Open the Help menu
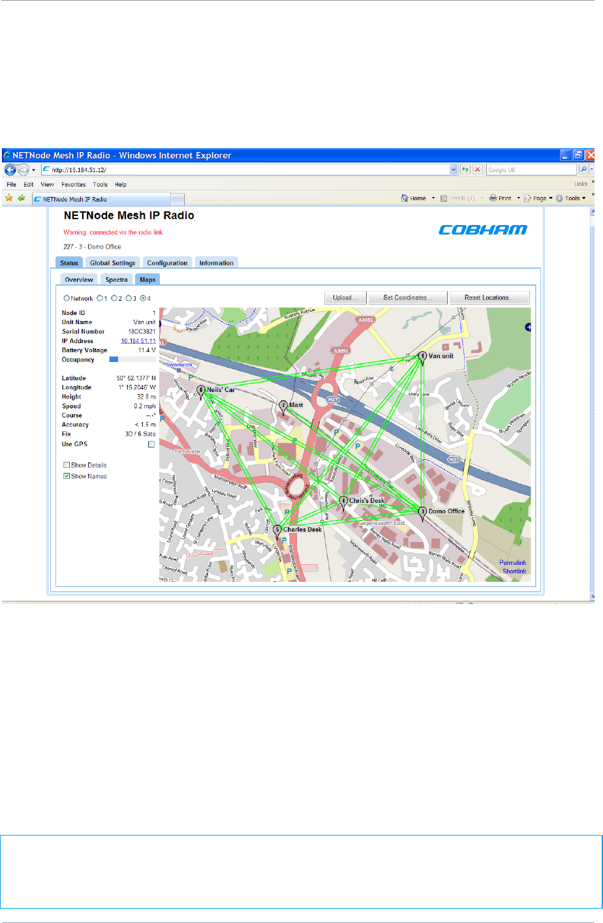 click(x=121, y=185)
